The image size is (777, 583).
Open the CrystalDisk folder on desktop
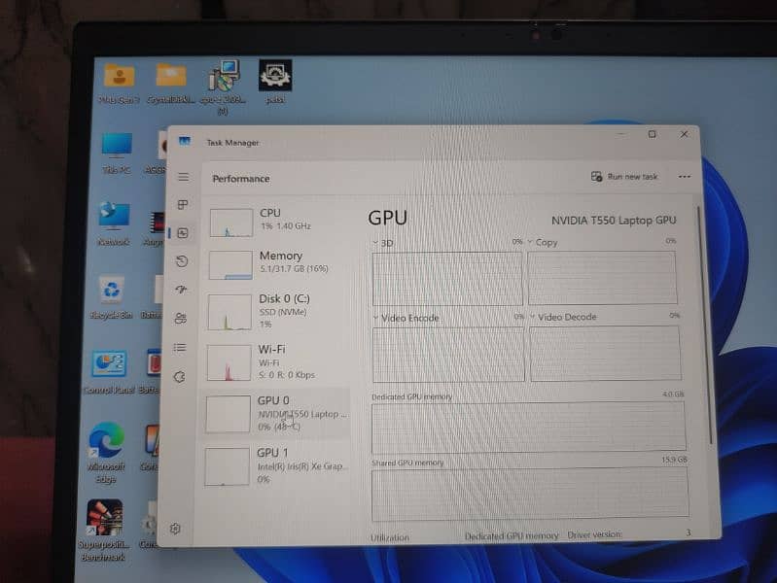pos(171,76)
